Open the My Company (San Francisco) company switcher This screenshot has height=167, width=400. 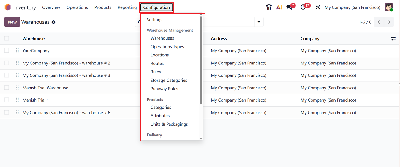[352, 7]
